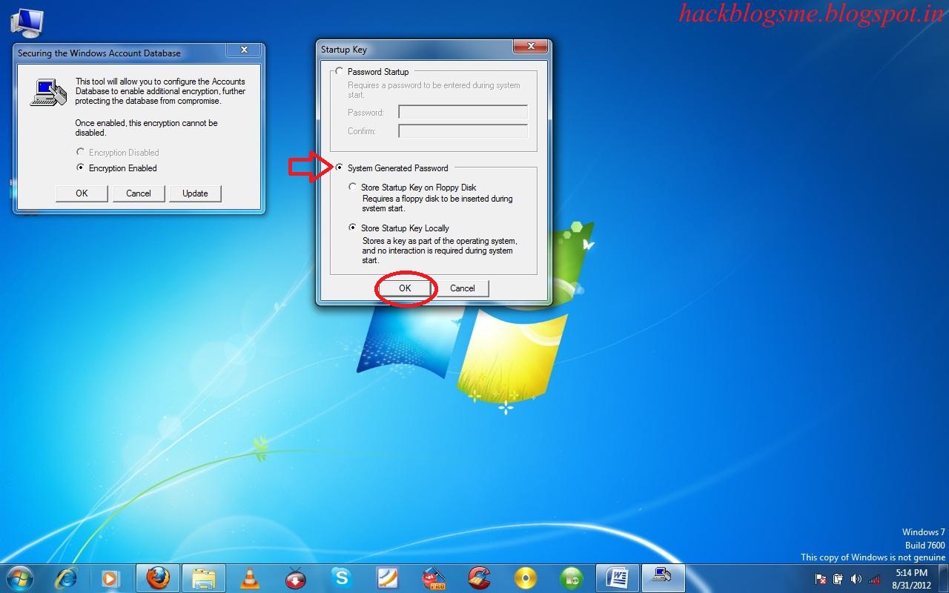Focus the Confirm input field
Screen dimensions: 949x593
pyautogui.click(x=463, y=131)
